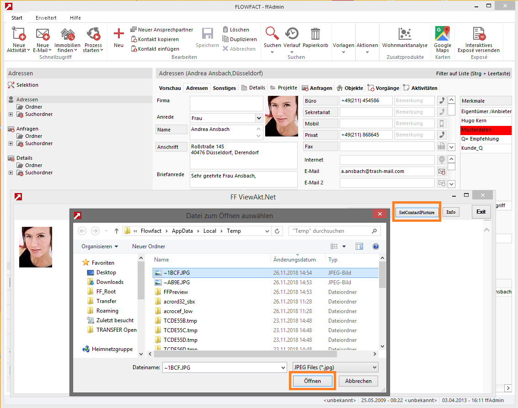Expand Anfragen Suchordner tree node
This screenshot has width=518, height=408.
[x=11, y=143]
